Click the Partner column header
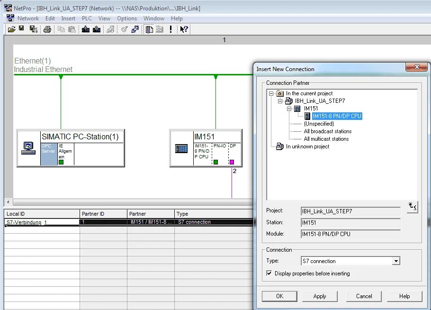The image size is (431, 310). [151, 214]
